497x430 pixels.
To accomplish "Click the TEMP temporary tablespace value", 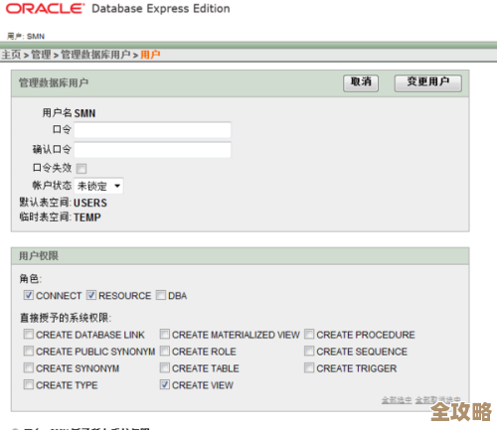I will [x=87, y=217].
